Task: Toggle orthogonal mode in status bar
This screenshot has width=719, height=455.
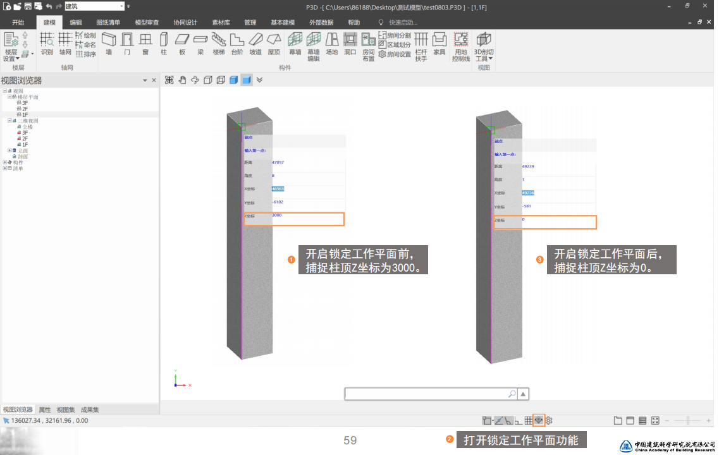Action: 518,420
